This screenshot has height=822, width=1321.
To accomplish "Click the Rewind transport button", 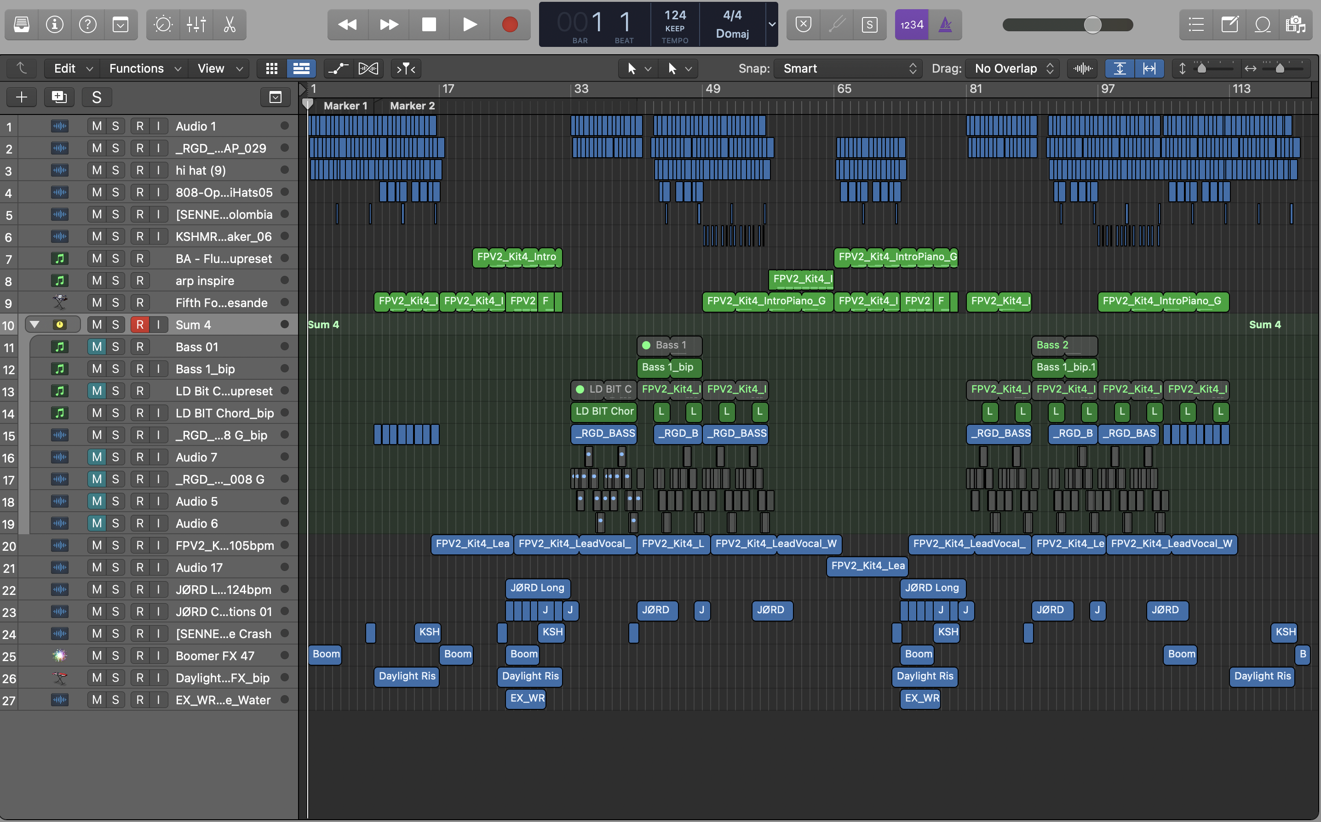I will (348, 24).
